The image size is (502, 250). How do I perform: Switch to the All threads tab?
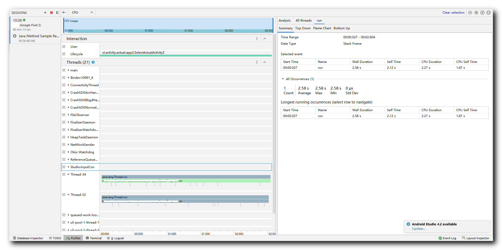tap(303, 20)
